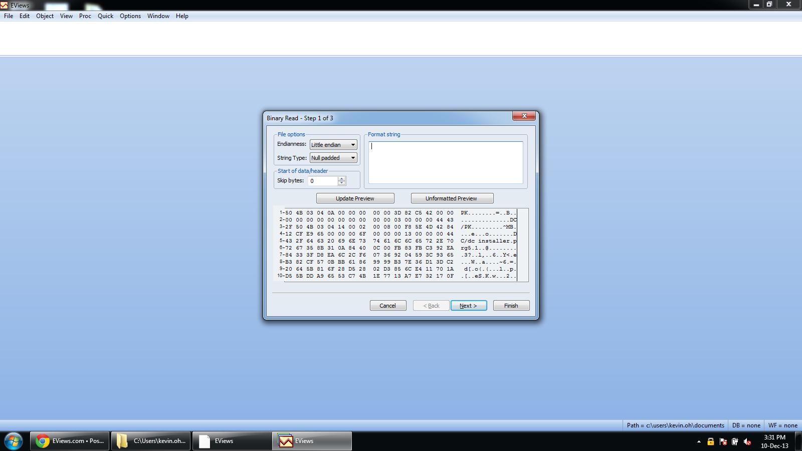The image size is (802, 451).
Task: Open the Options menu
Action: 130,16
